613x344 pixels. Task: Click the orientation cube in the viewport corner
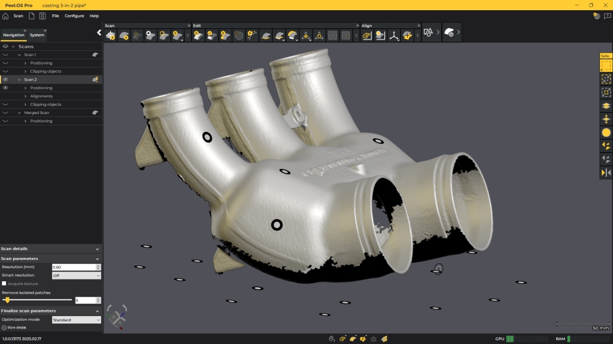pos(117,317)
